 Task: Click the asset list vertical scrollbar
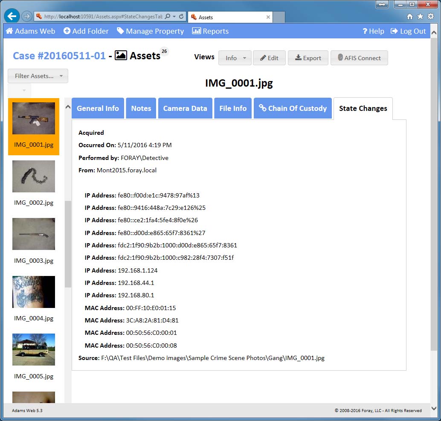[x=68, y=243]
